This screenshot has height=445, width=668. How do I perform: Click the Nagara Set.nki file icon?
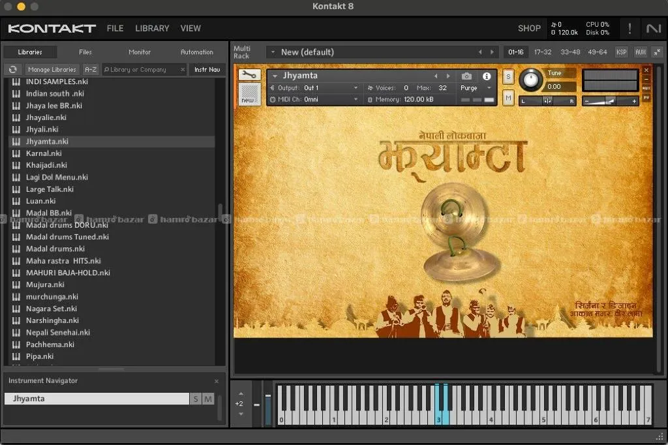(x=16, y=309)
